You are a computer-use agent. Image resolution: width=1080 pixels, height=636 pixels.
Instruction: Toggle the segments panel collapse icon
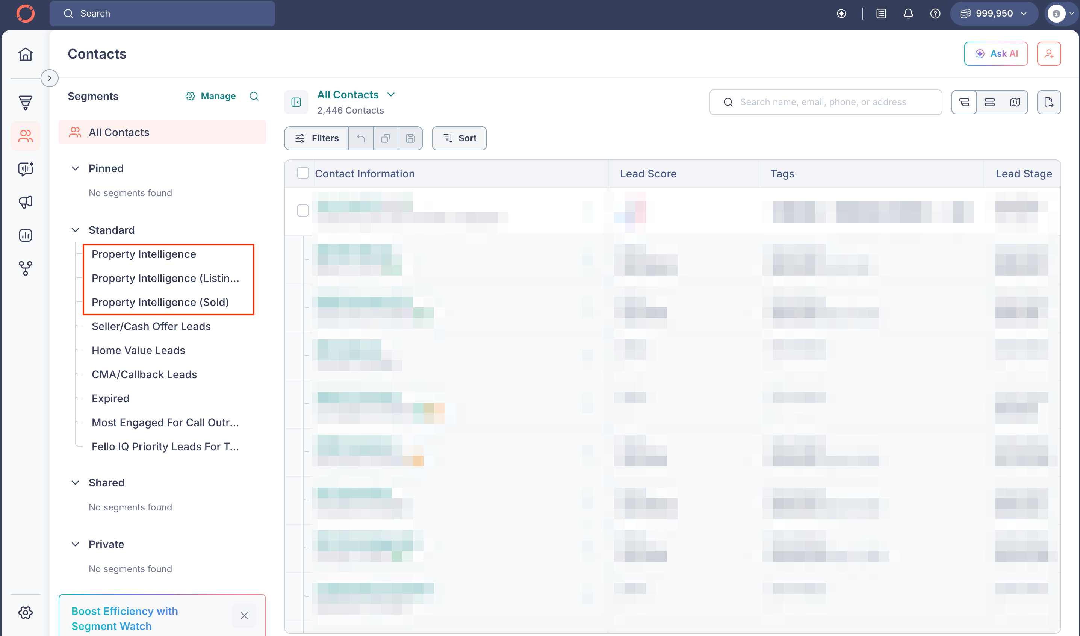[x=296, y=102]
